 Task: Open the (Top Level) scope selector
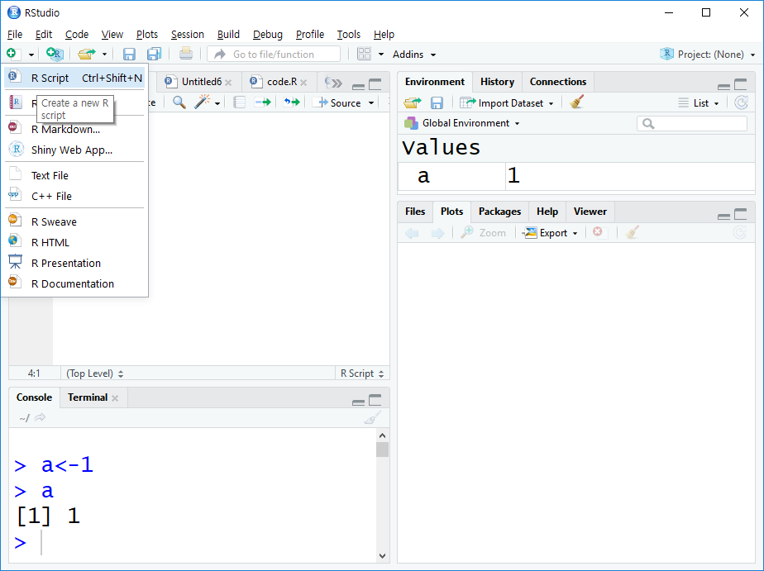tap(95, 374)
